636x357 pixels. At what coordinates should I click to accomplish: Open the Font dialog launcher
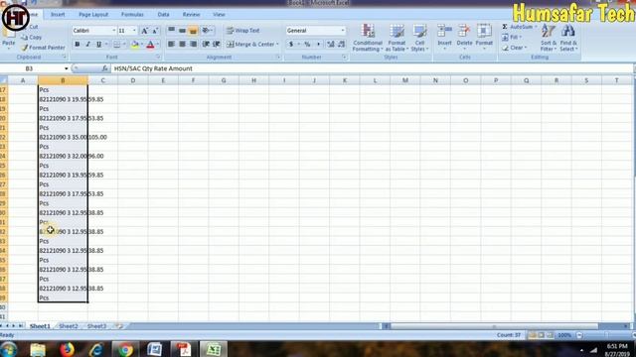[158, 58]
